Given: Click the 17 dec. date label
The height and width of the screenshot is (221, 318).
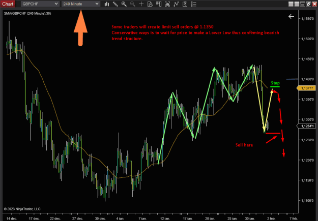Looking at the screenshot, I should coord(34,218).
